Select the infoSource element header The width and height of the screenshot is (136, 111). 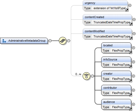pyautogui.click(x=116, y=59)
